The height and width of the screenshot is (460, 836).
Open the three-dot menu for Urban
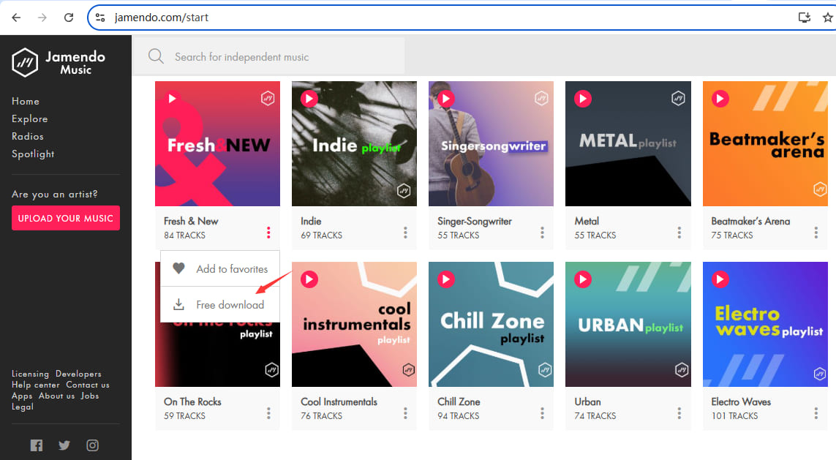click(679, 413)
